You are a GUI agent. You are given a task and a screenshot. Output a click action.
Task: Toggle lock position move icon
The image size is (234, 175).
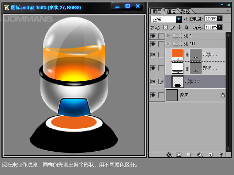coord(179,27)
